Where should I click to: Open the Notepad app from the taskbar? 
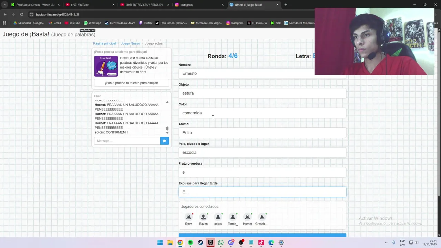251,242
